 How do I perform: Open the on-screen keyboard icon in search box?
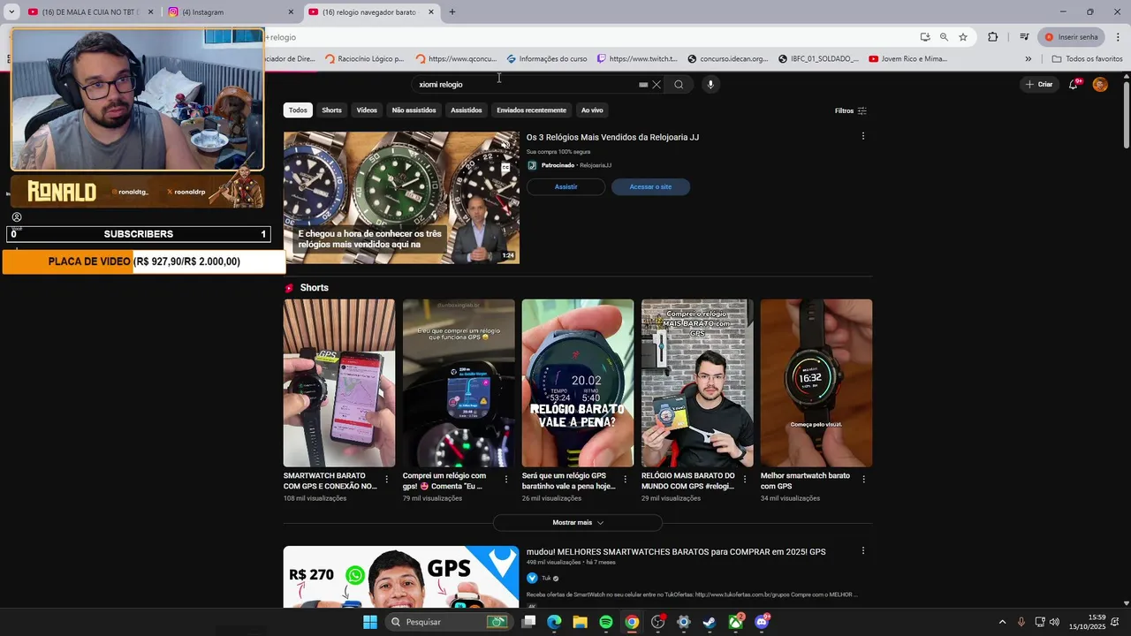pyautogui.click(x=643, y=85)
